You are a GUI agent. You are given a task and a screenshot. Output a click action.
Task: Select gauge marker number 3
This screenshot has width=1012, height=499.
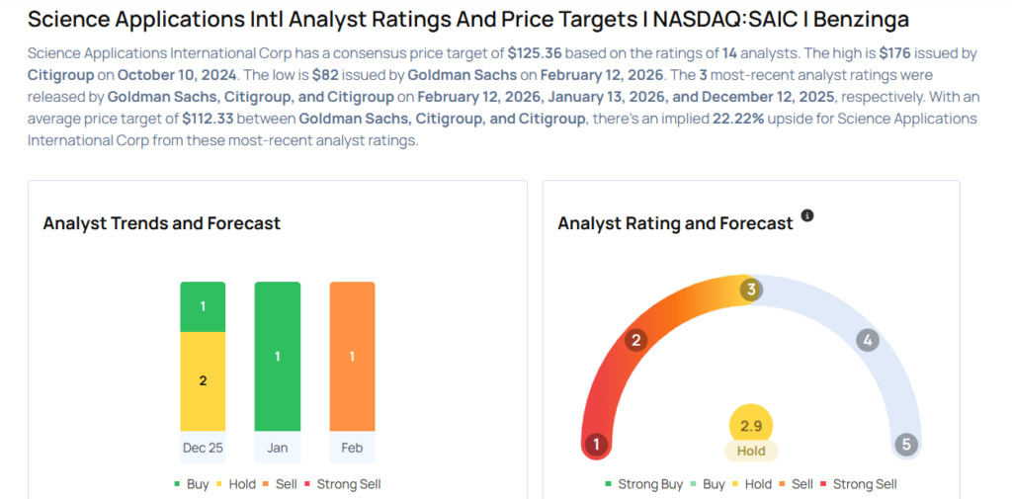[x=751, y=290]
